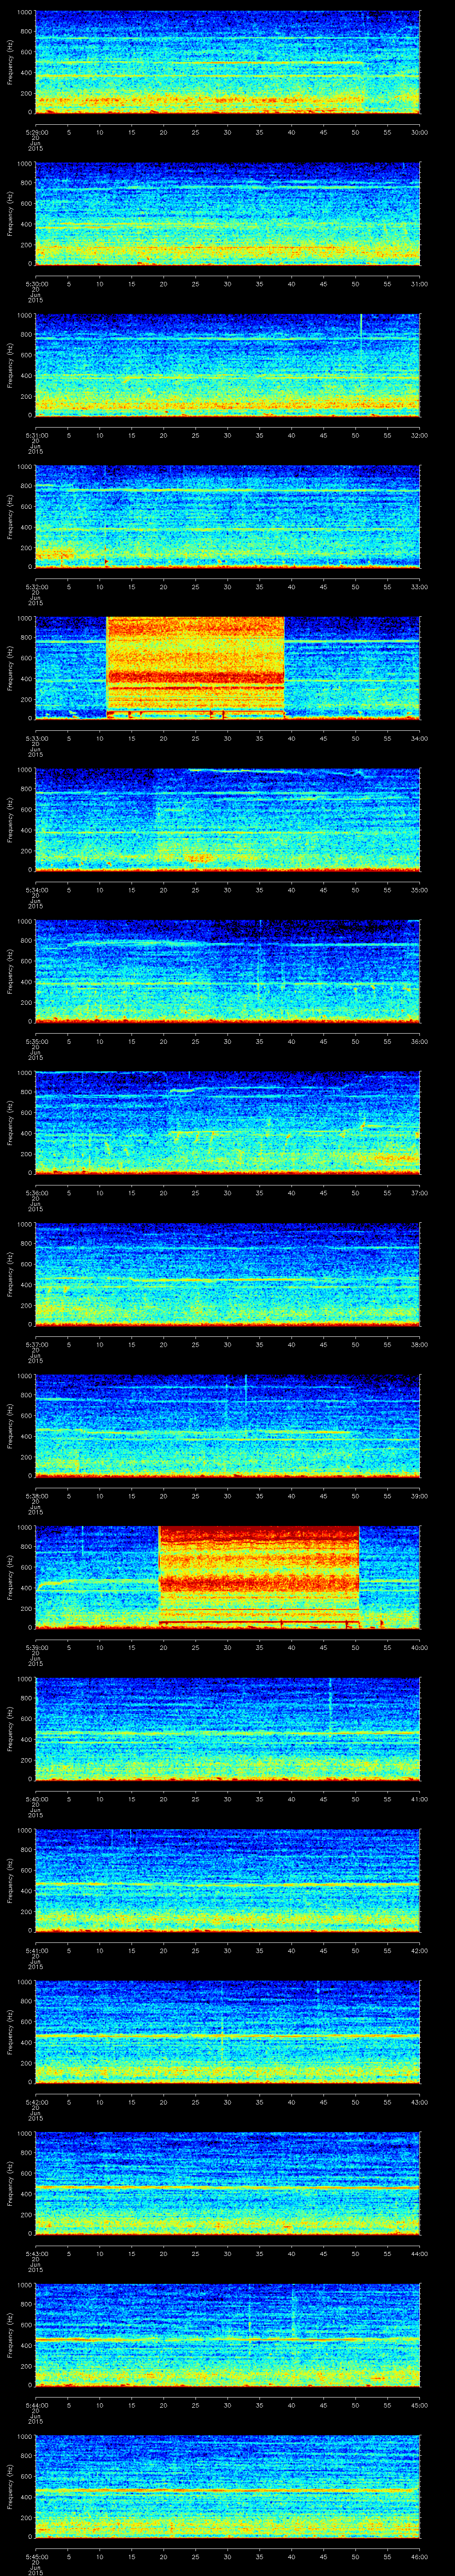Click the 30:00 end time label
The width and height of the screenshot is (455, 2576).
[420, 132]
